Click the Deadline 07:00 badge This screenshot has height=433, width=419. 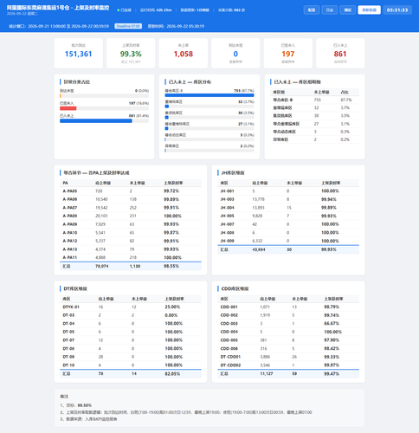[x=128, y=26]
